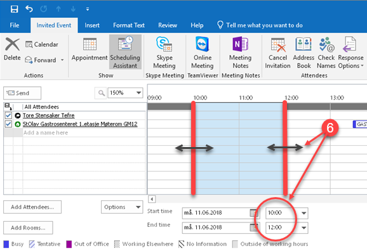Viewport: 367px width, 251px height.
Task: Click the timeline scroll left arrow
Action: click(x=152, y=199)
